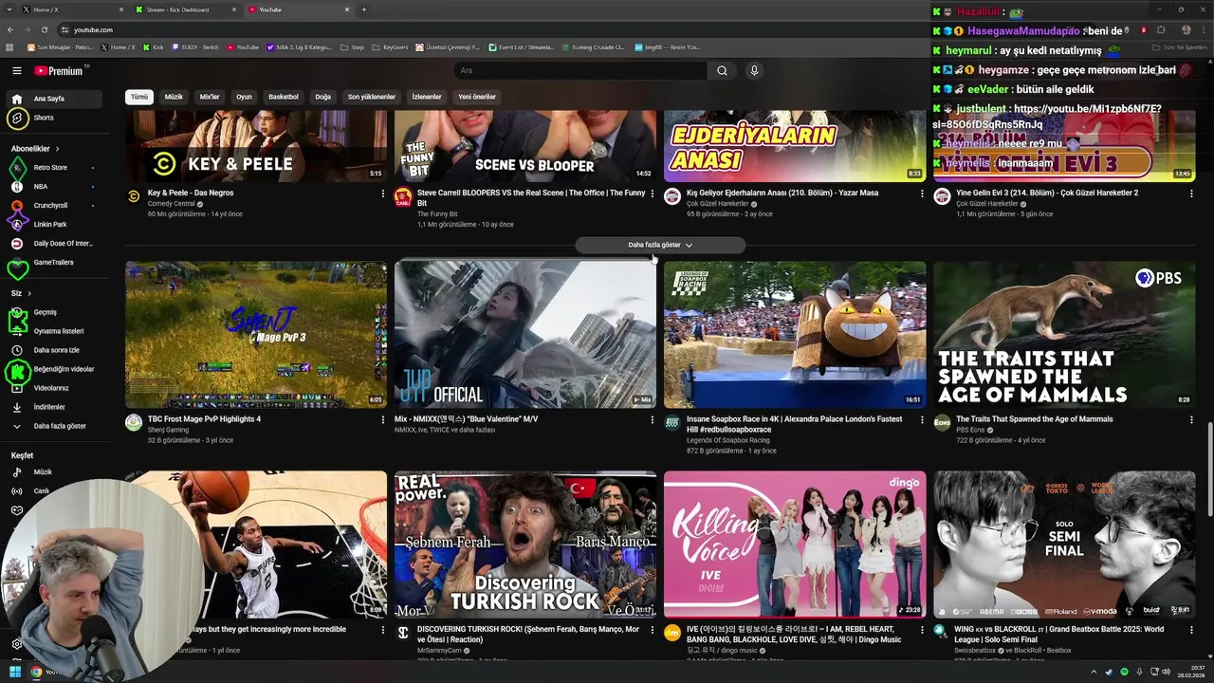
Task: Click the volume icon in system tray
Action: pyautogui.click(x=1168, y=672)
